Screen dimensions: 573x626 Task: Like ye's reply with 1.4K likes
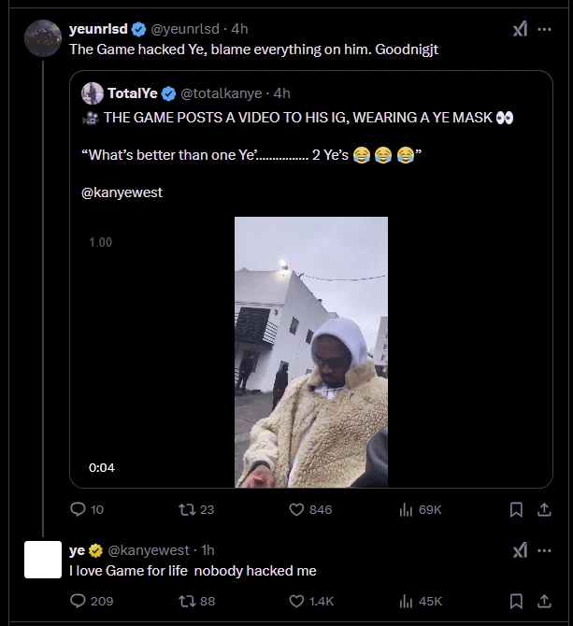coord(297,601)
